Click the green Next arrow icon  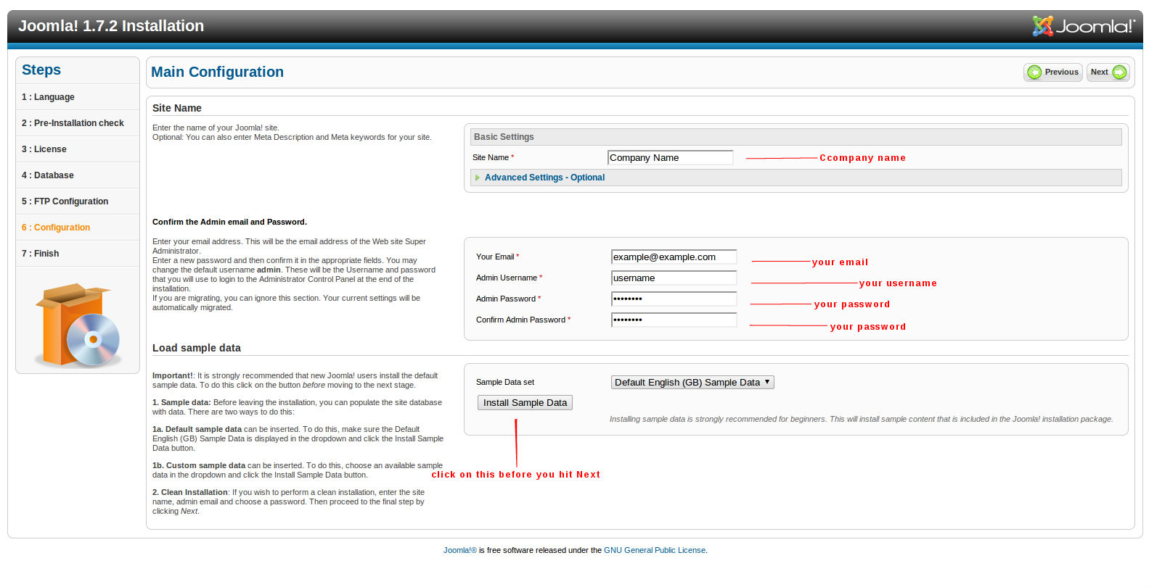pos(1119,72)
